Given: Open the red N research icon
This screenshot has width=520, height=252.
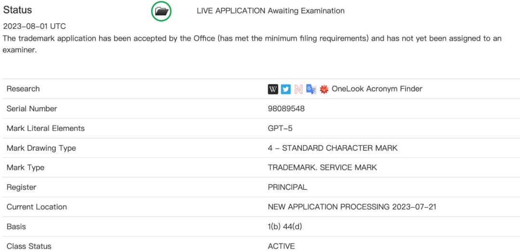Looking at the screenshot, I should point(299,89).
